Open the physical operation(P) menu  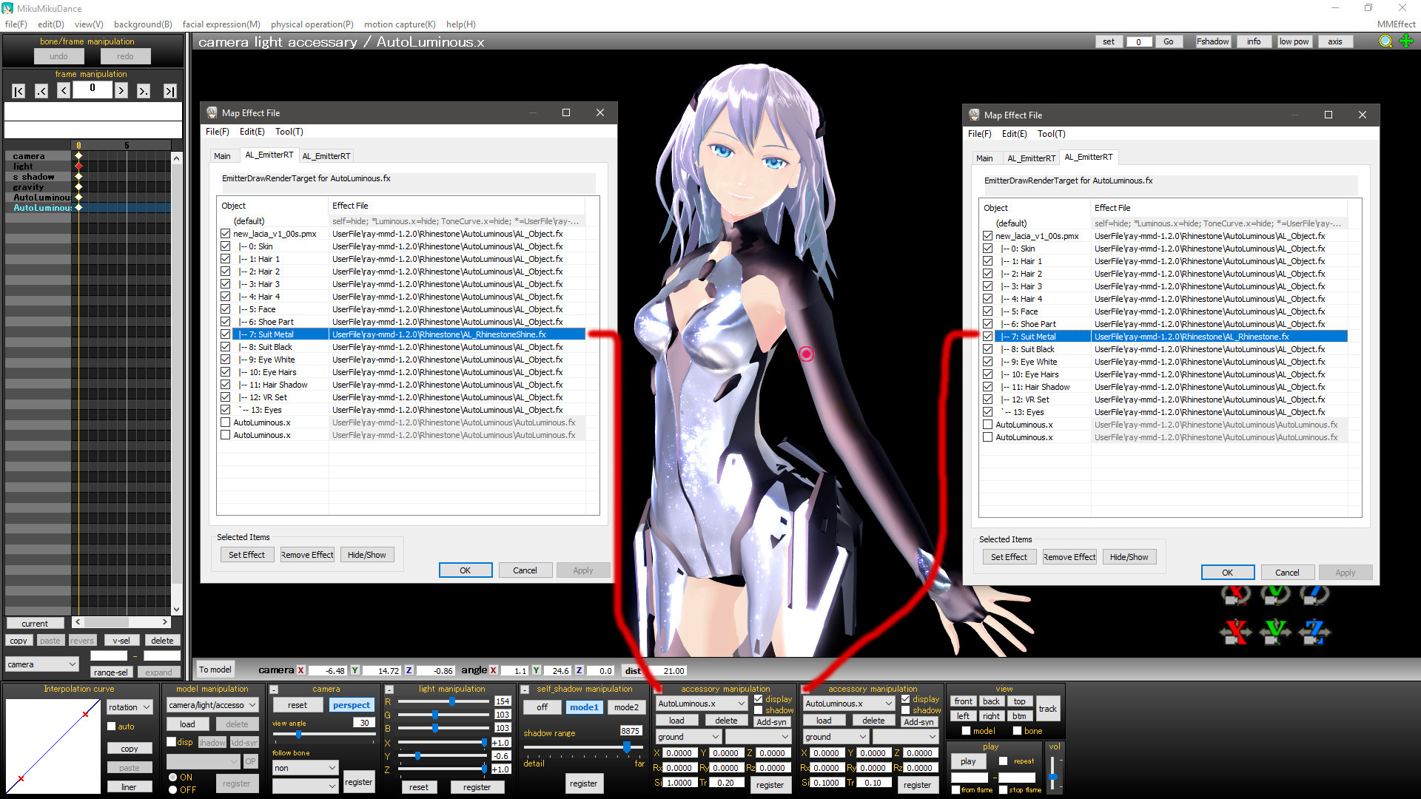tap(312, 24)
